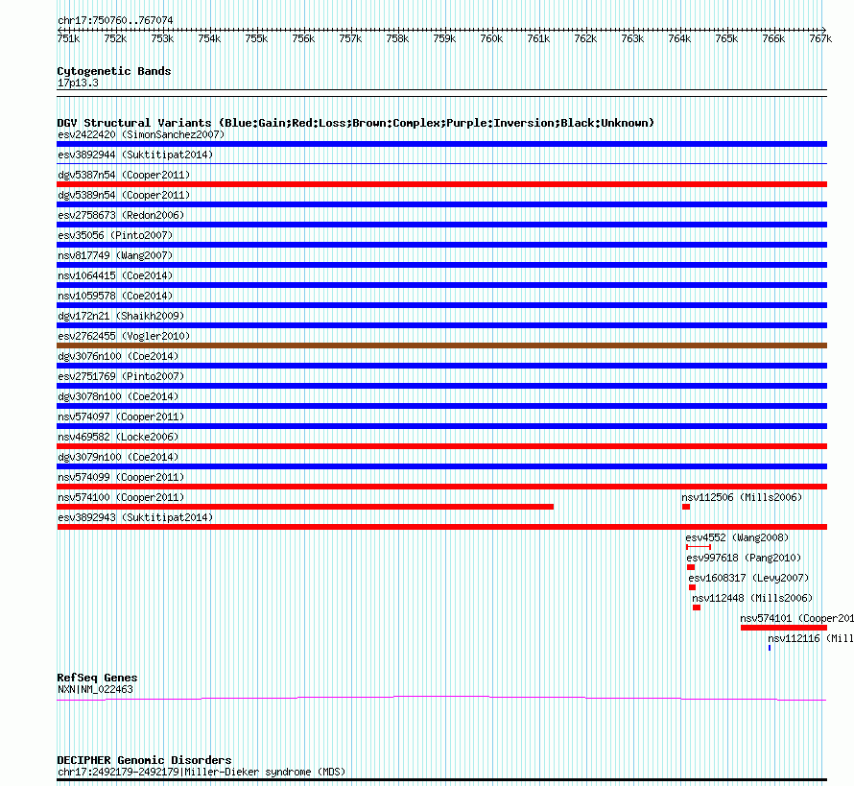Click the small red esv997618 feature block

point(690,567)
